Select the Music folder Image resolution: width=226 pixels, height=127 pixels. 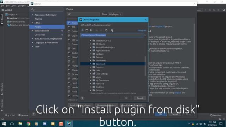[98, 77]
